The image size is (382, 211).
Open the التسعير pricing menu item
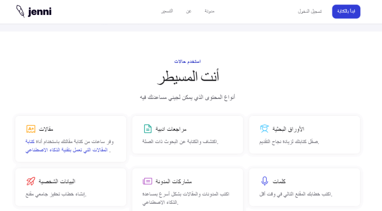pos(167,11)
